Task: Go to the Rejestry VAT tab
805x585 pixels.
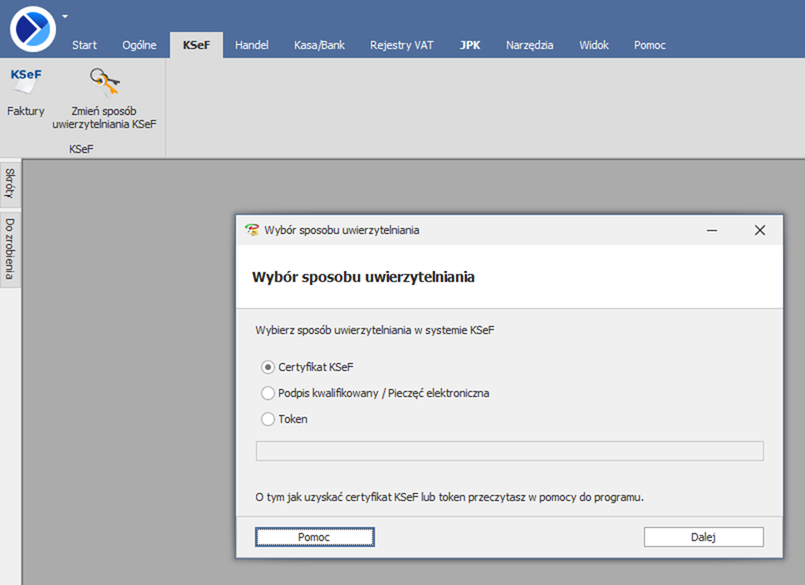Action: pos(401,45)
